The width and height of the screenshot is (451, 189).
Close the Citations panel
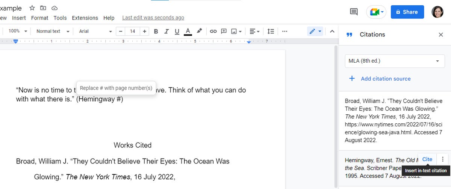point(441,34)
